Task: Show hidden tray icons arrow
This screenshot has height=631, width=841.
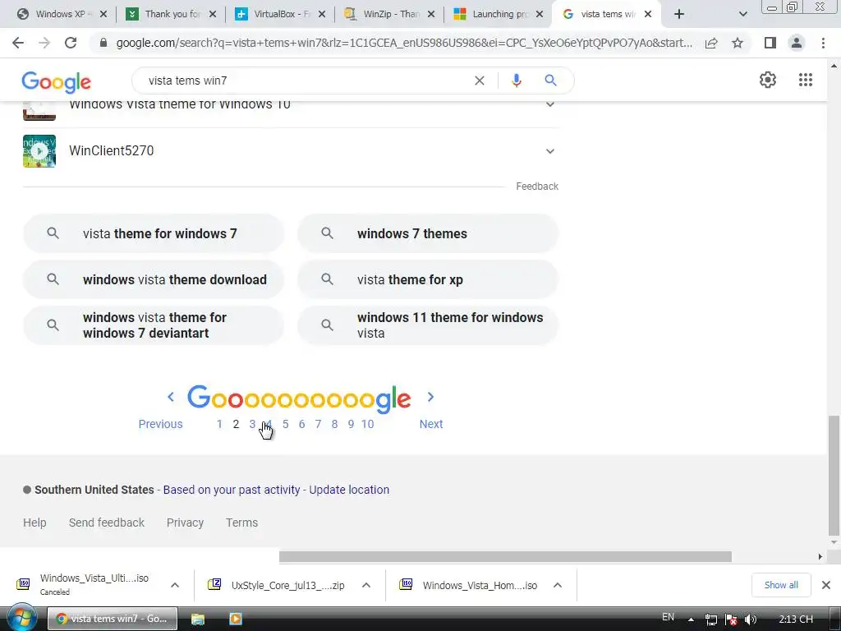Action: point(691,619)
